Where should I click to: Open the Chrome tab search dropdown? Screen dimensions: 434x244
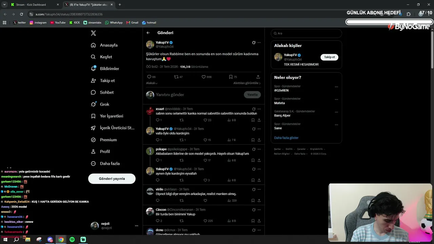[x=4, y=4]
